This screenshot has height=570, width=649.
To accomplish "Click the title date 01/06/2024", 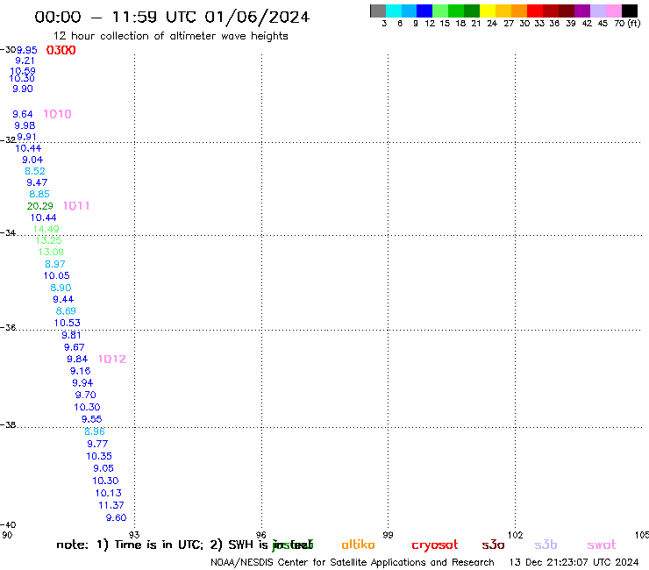I will point(257,18).
